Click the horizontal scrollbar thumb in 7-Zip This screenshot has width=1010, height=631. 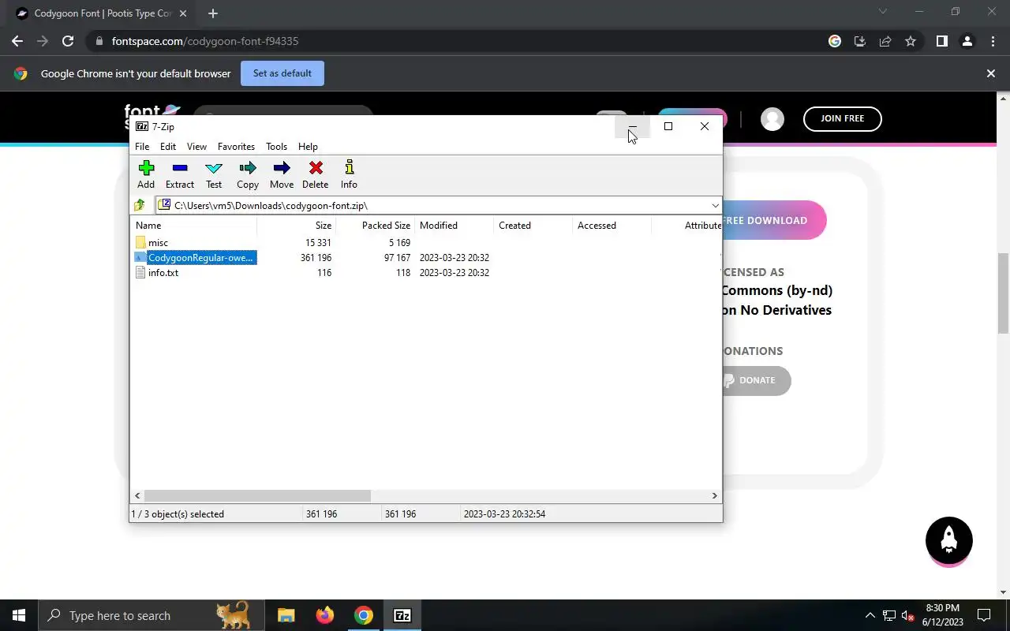[x=256, y=496]
